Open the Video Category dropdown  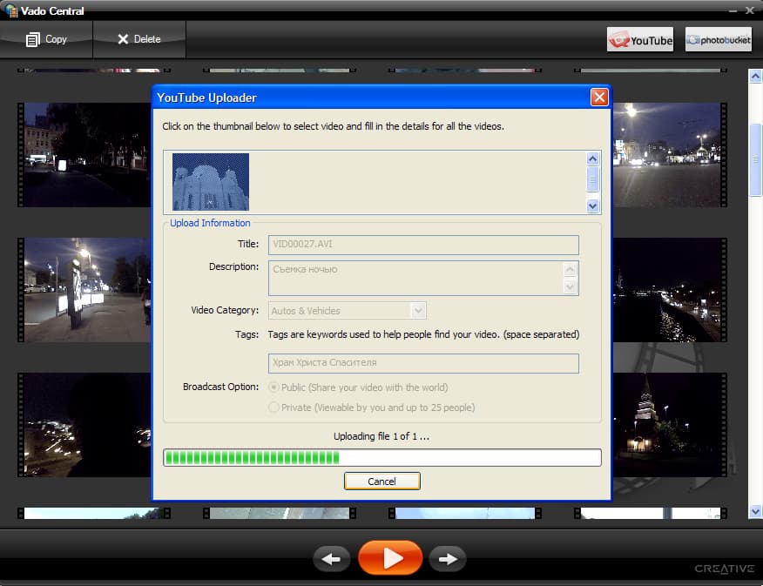[x=347, y=311]
